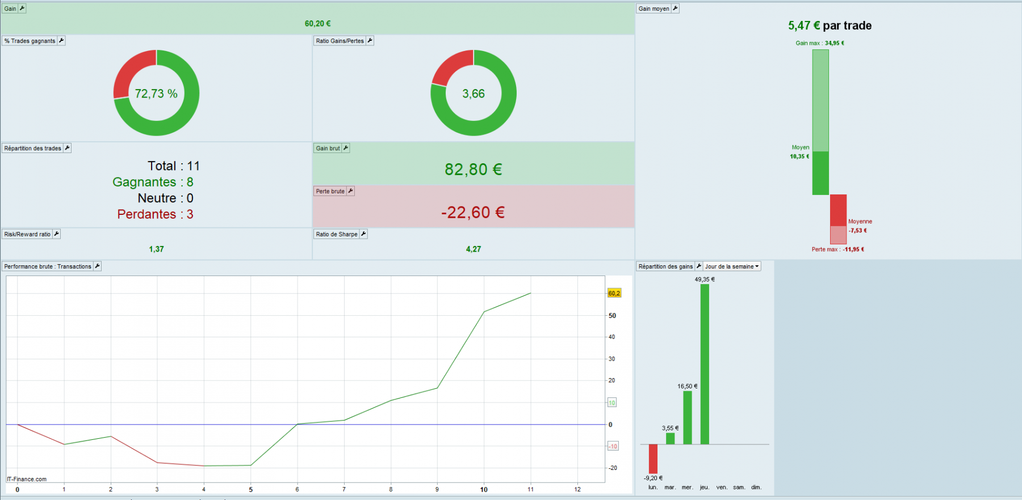Click the green average gain bar

820,173
